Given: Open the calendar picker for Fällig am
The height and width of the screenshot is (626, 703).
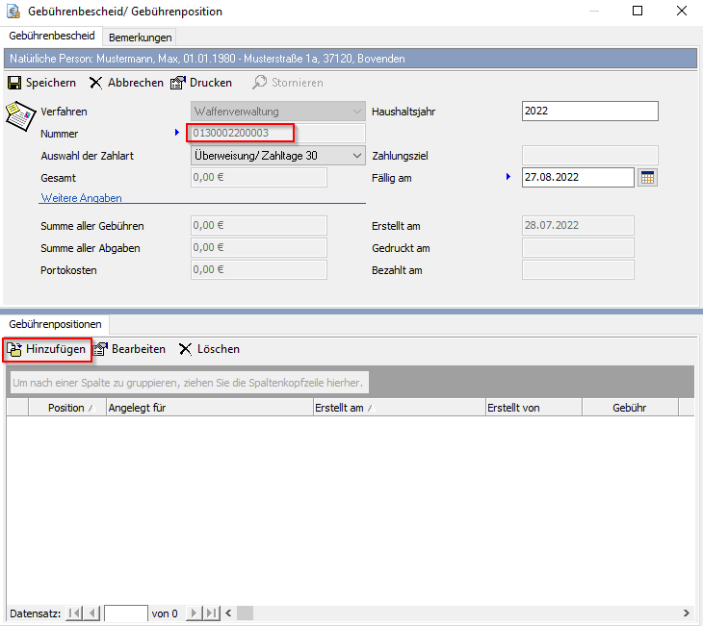Looking at the screenshot, I should pyautogui.click(x=647, y=178).
